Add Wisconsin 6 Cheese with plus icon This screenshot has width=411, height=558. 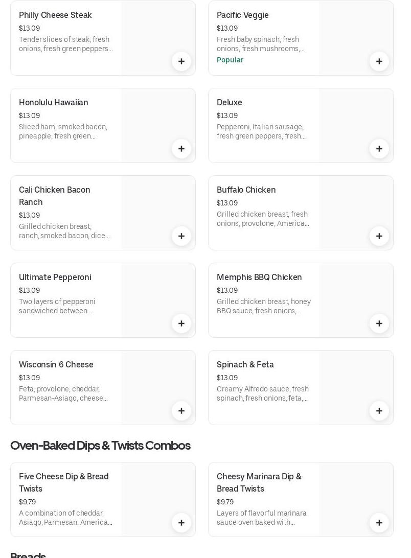pyautogui.click(x=181, y=411)
